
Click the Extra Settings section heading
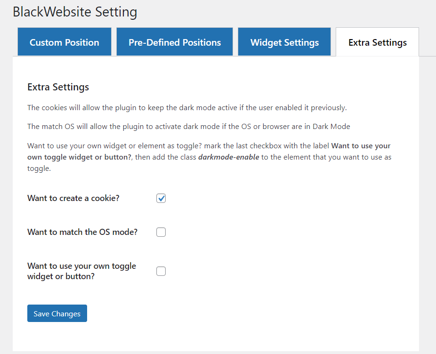58,87
